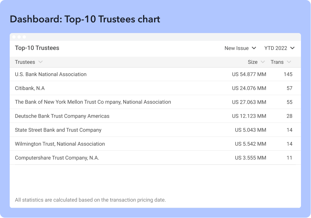Click the Trans column header label
The height and width of the screenshot is (218, 311).
[x=277, y=62]
